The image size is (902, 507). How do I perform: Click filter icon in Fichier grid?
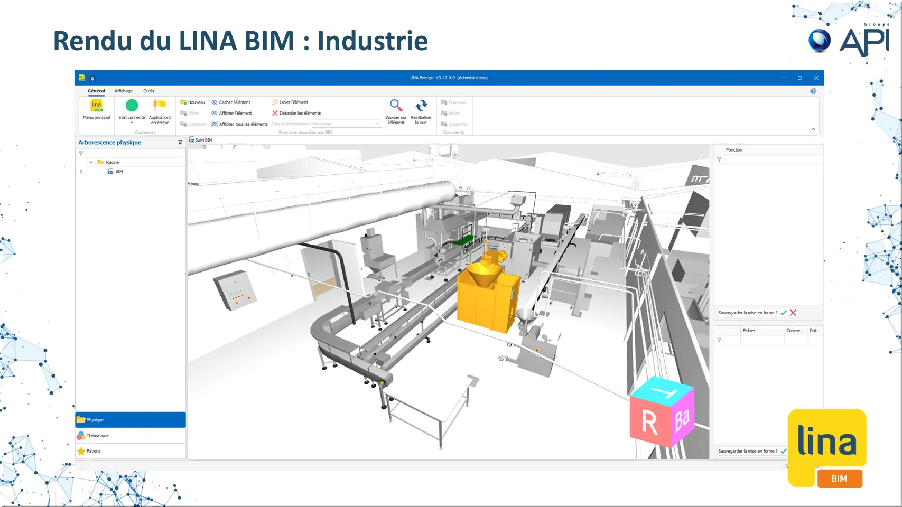tap(719, 340)
